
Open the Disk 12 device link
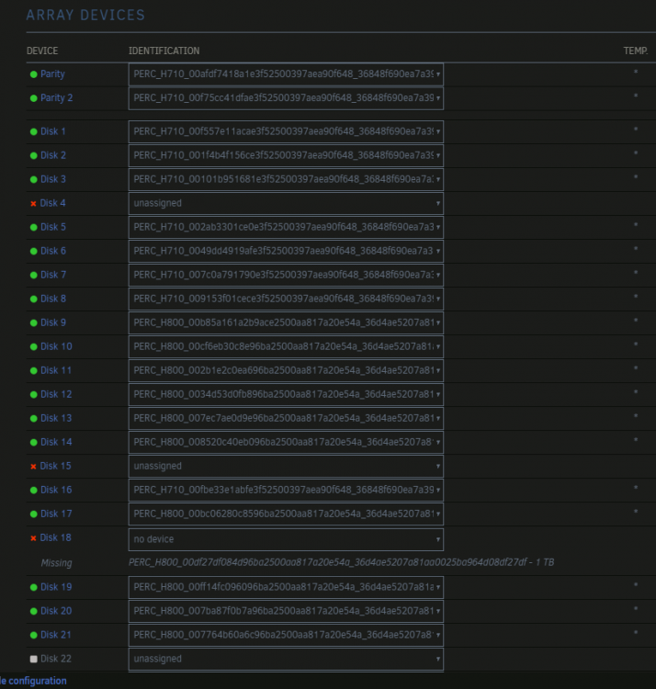pyautogui.click(x=56, y=394)
